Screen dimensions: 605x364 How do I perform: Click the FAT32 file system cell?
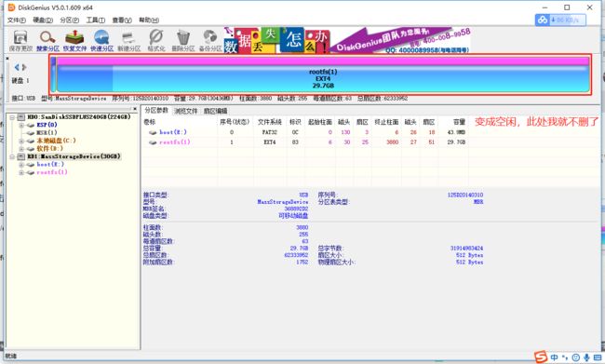[270, 132]
